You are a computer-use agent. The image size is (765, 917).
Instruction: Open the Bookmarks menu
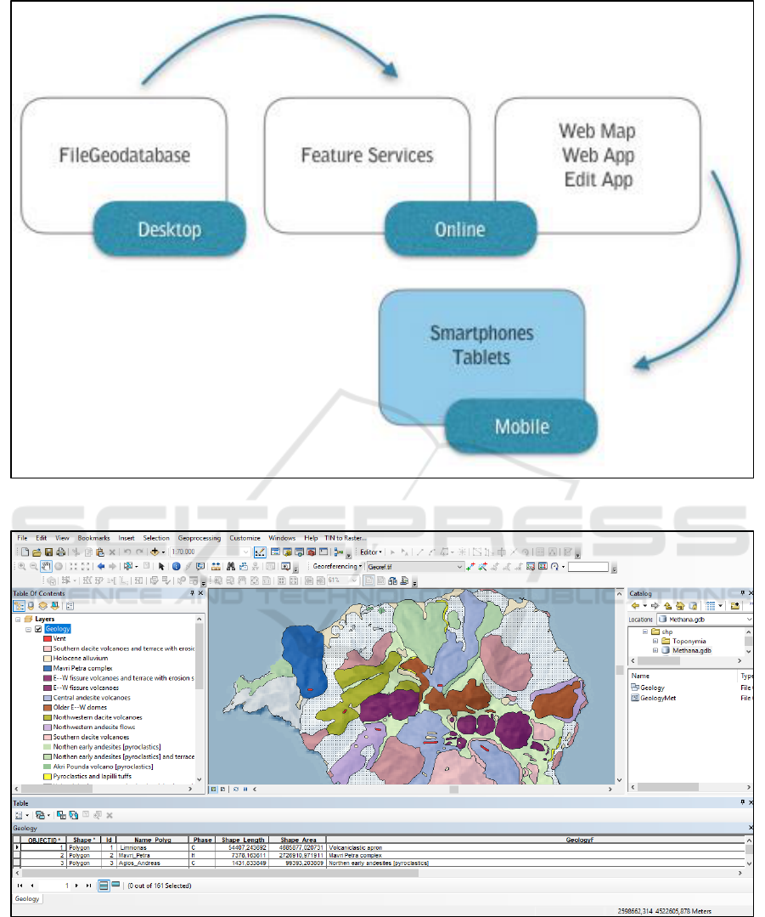93,538
